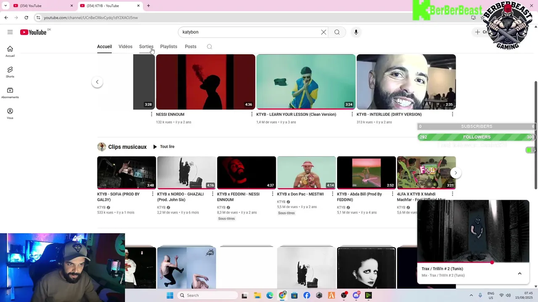
Task: Click the miniplayer video preview
Action: 473,231
